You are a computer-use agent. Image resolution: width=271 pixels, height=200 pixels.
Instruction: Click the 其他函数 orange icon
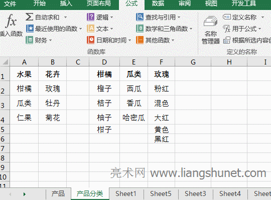140,40
